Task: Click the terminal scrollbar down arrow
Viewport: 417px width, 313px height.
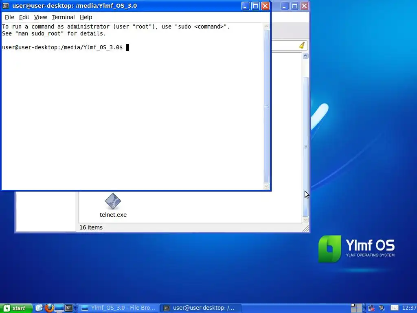Action: coord(266,186)
